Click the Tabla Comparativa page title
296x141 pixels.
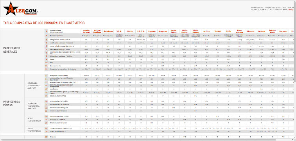point(44,23)
